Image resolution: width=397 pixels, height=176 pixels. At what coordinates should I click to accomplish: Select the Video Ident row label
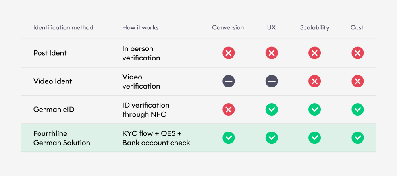click(x=52, y=81)
